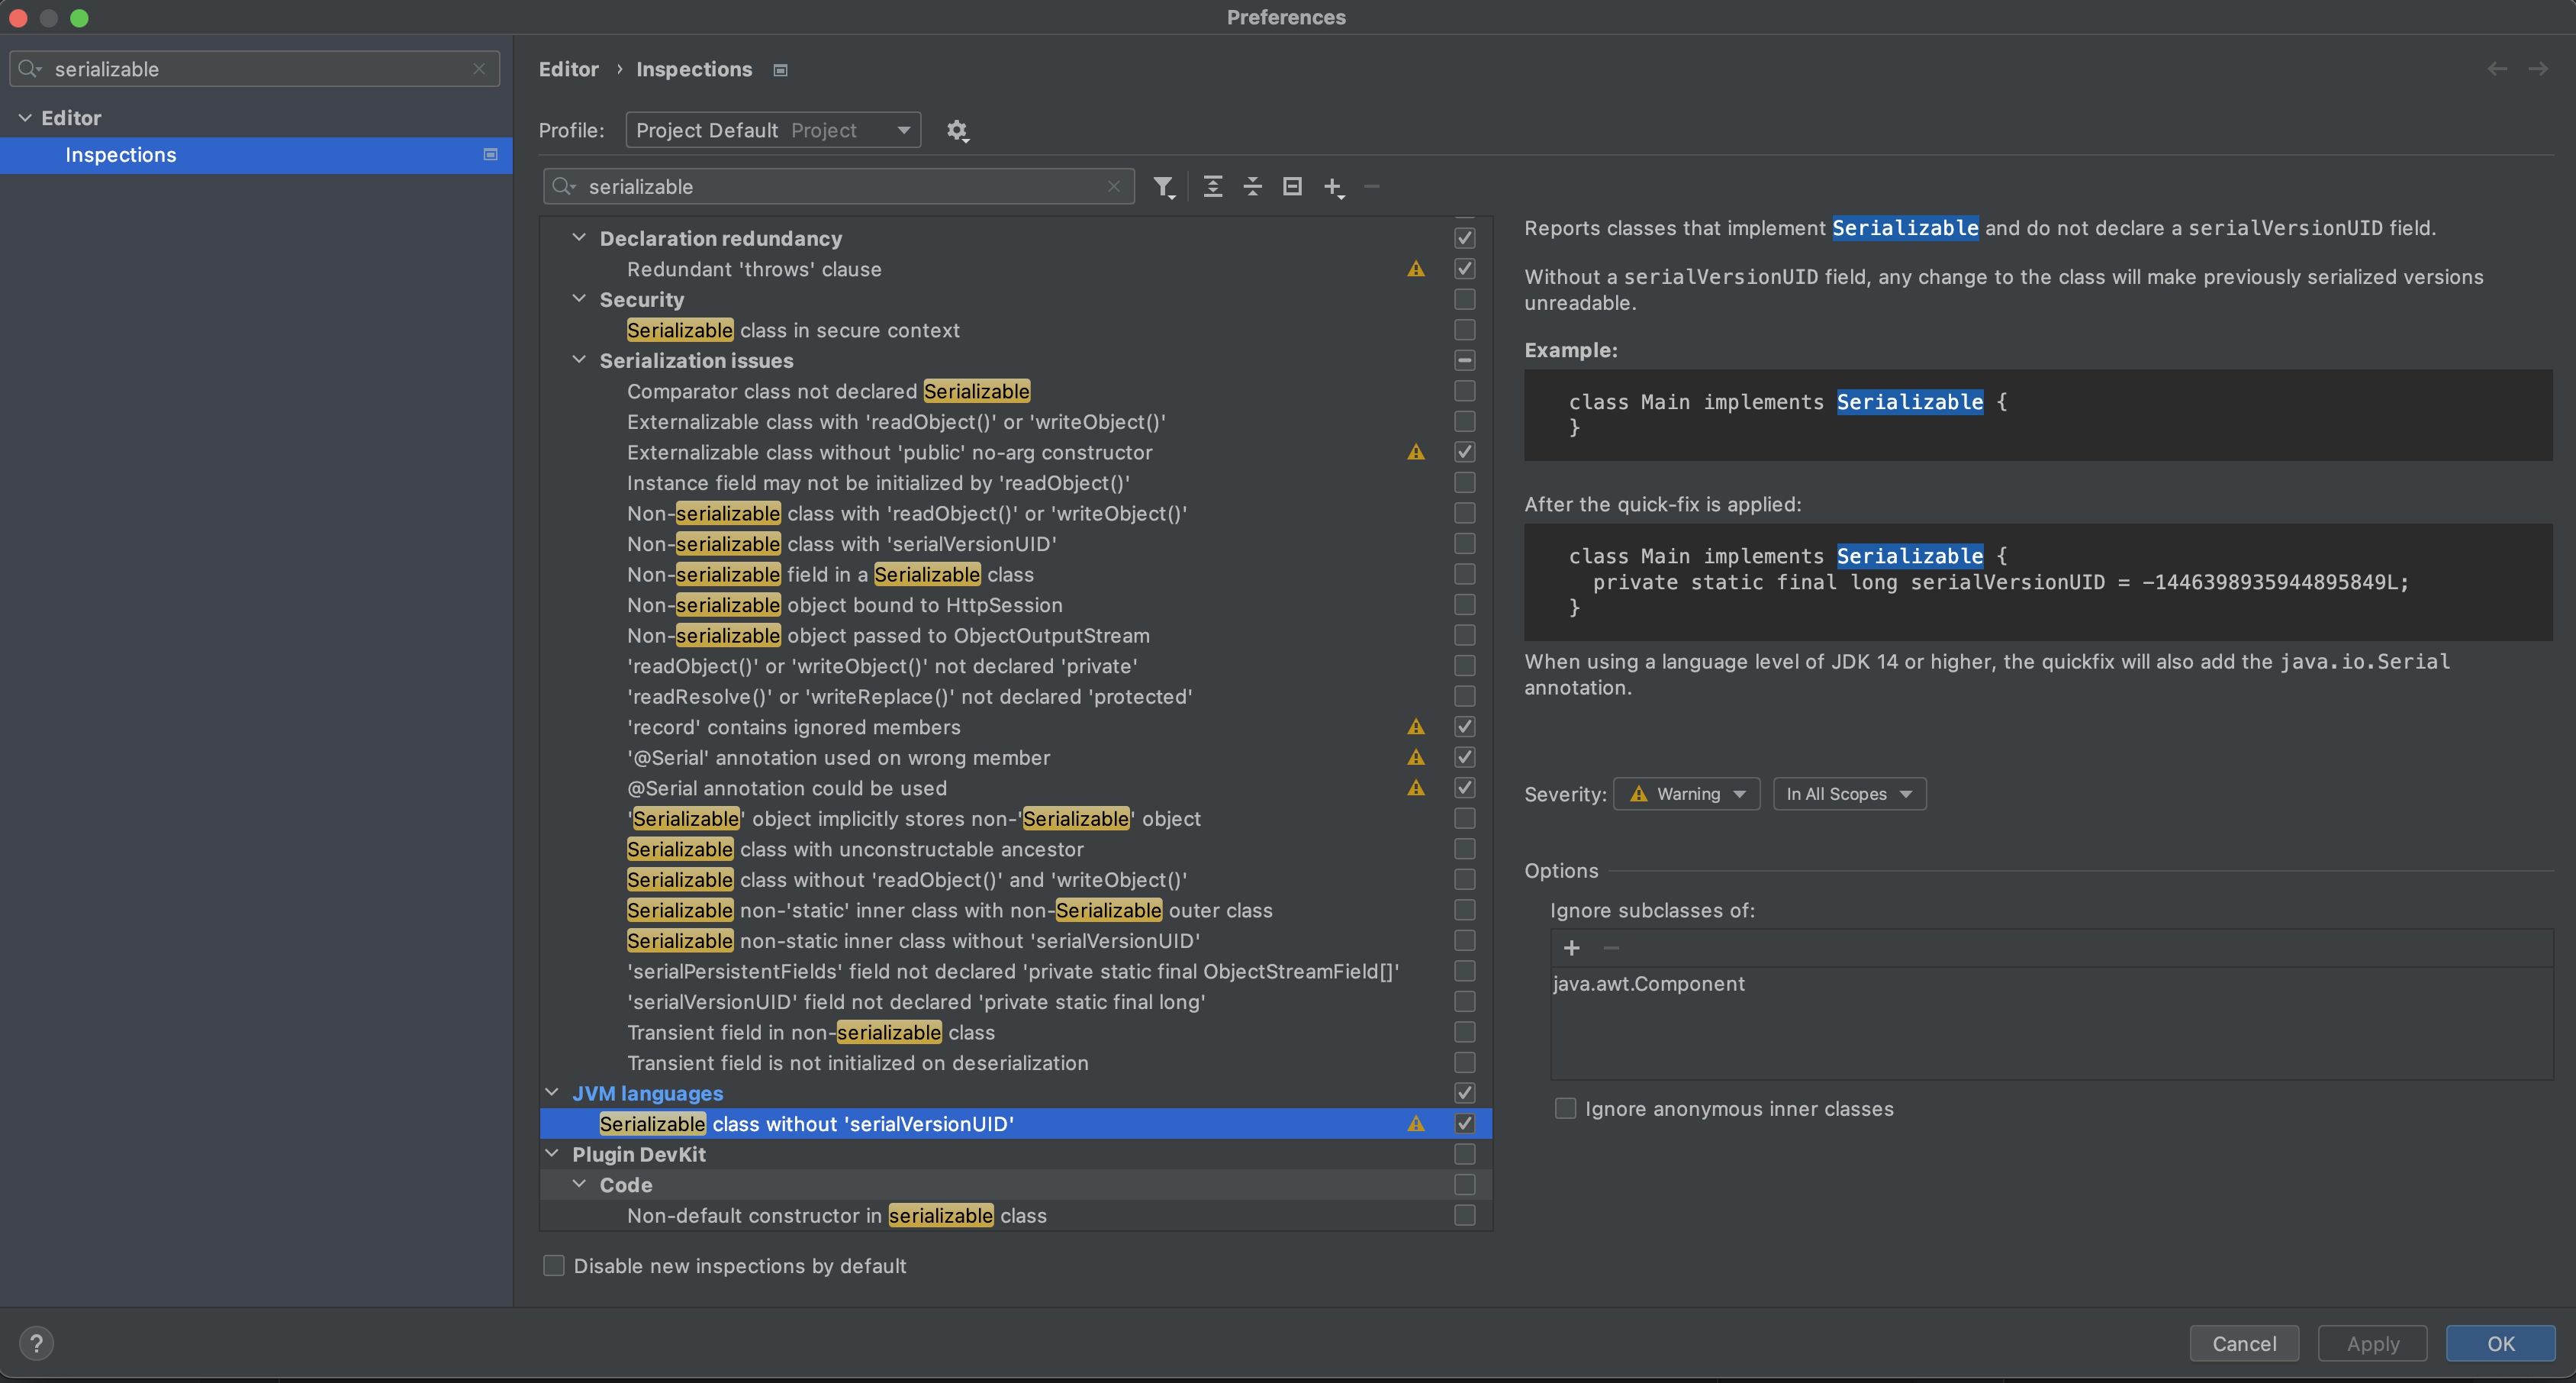Click the settings search field
This screenshot has height=1383, width=2576.
tap(255, 69)
